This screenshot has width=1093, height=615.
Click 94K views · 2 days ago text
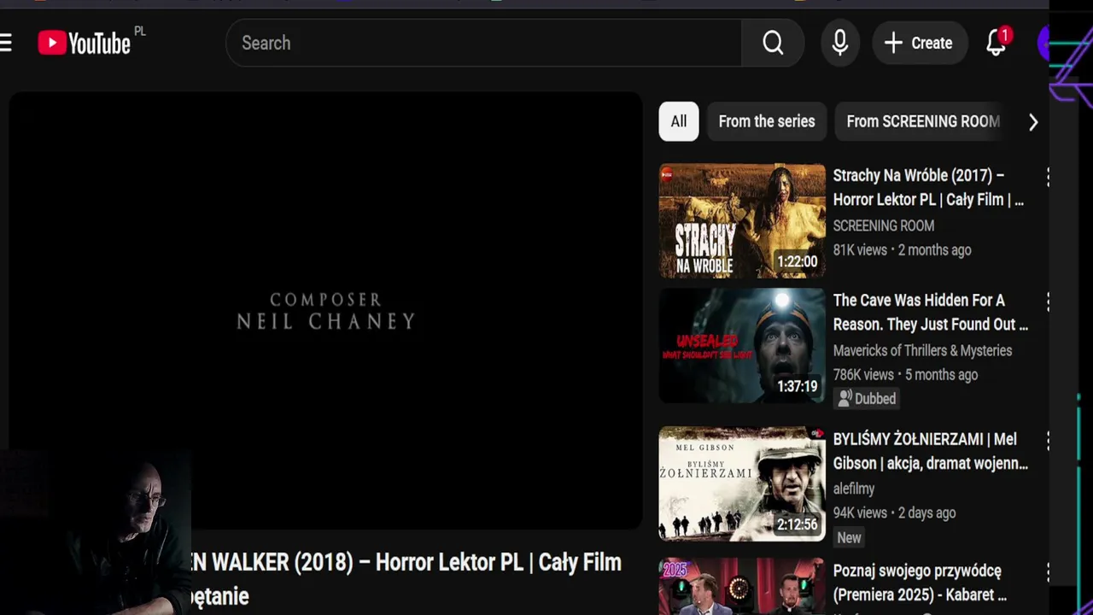coord(894,512)
